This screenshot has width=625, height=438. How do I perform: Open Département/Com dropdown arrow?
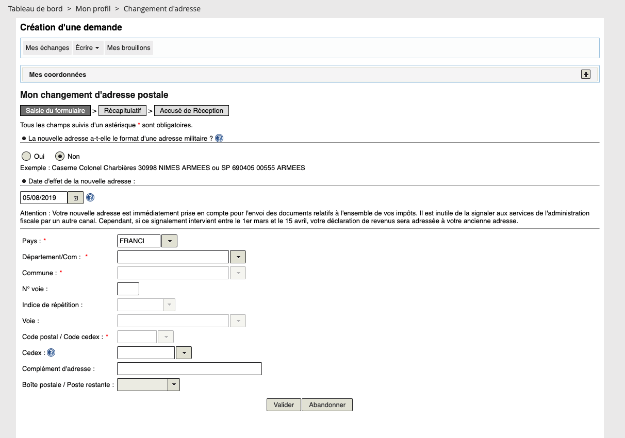point(238,257)
